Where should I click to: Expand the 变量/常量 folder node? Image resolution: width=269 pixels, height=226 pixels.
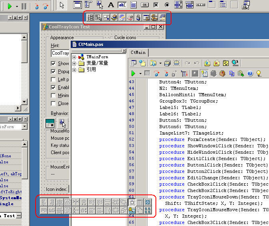pyautogui.click(x=74, y=63)
